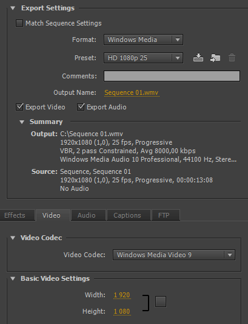
Task: Collapse the Video Codec section
Action: pos(13,238)
